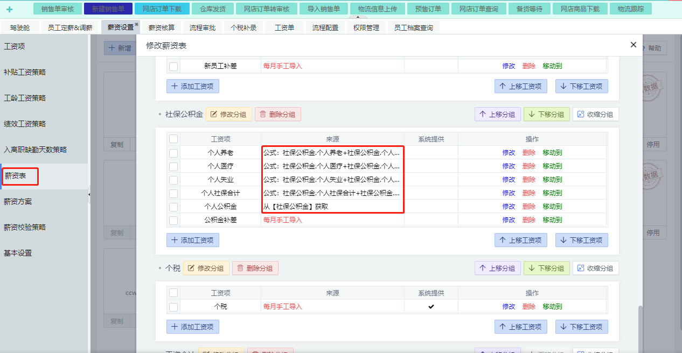
Task: Tick the checkbox for 个人医疗
Action: click(173, 166)
